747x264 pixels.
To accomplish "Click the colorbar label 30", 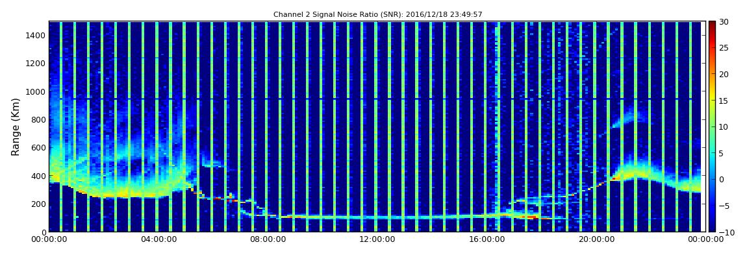I will tap(724, 22).
